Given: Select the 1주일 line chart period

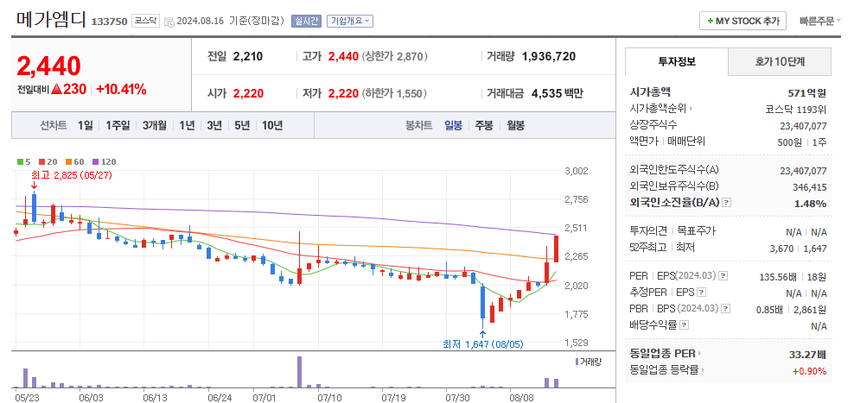Looking at the screenshot, I should click(x=118, y=126).
